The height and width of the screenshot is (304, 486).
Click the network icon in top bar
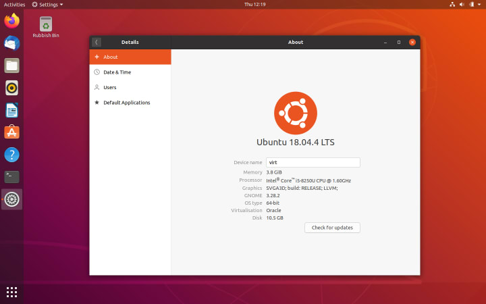click(452, 4)
